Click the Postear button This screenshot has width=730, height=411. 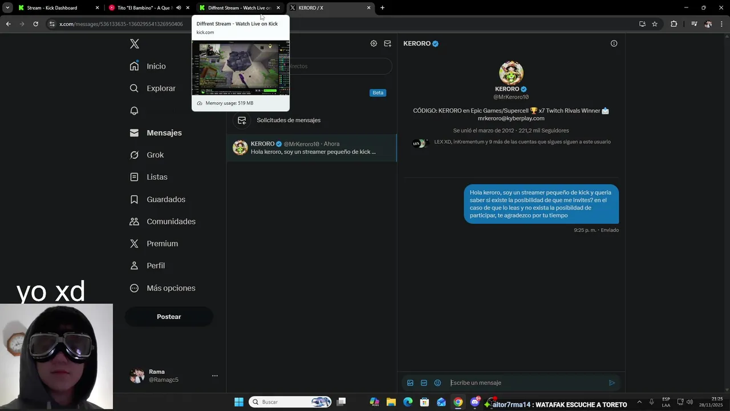[169, 317]
